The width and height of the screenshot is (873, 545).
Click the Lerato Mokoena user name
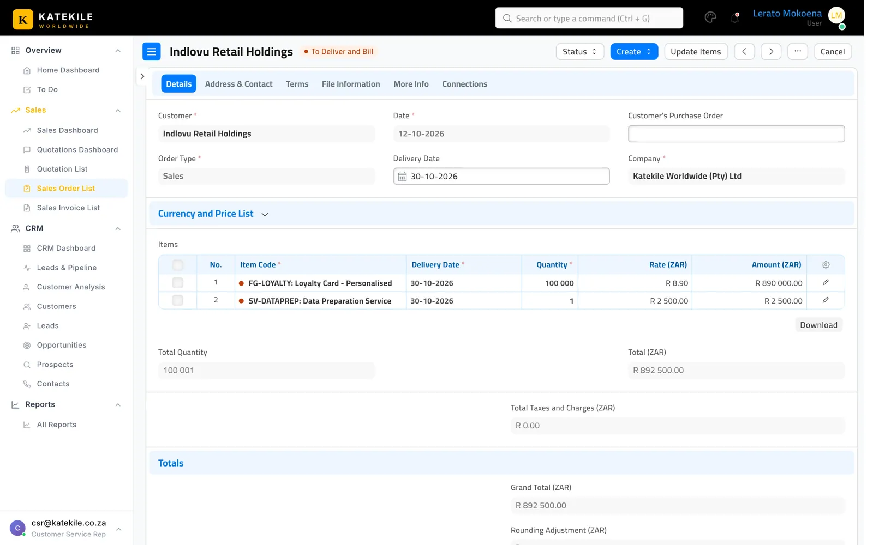[x=787, y=14]
